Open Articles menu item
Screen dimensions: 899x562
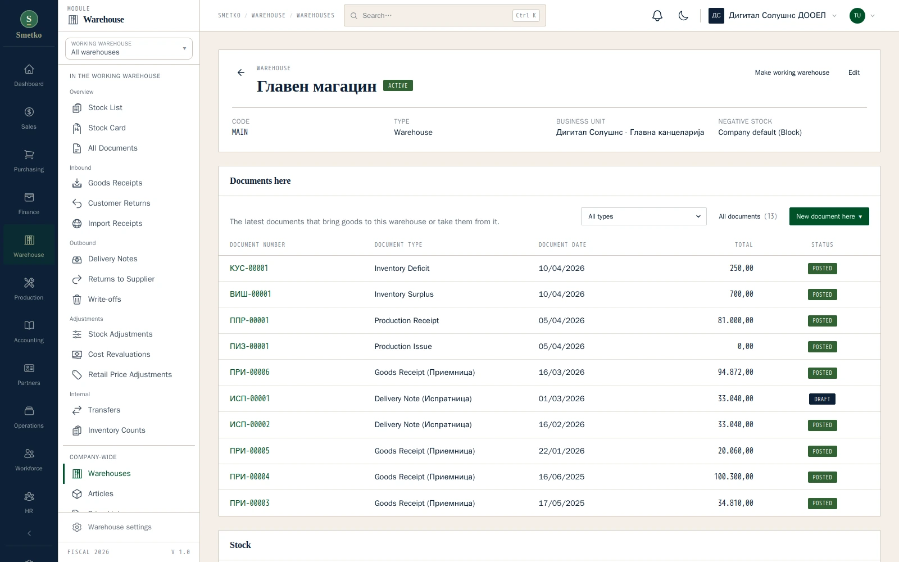129,494
